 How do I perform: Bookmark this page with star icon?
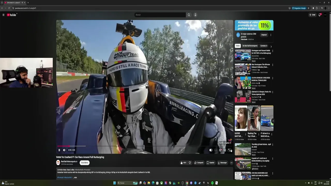pos(308,8)
